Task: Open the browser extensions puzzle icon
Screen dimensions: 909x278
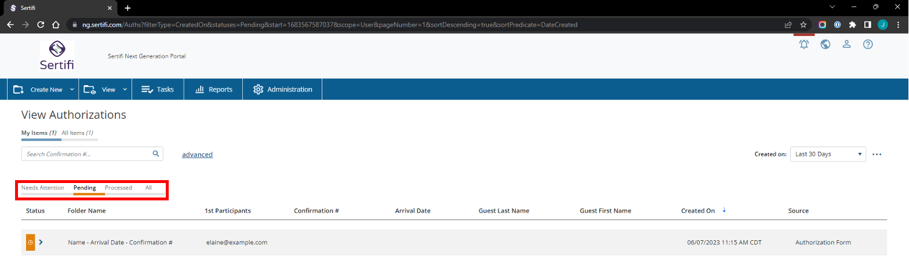Action: 852,25
